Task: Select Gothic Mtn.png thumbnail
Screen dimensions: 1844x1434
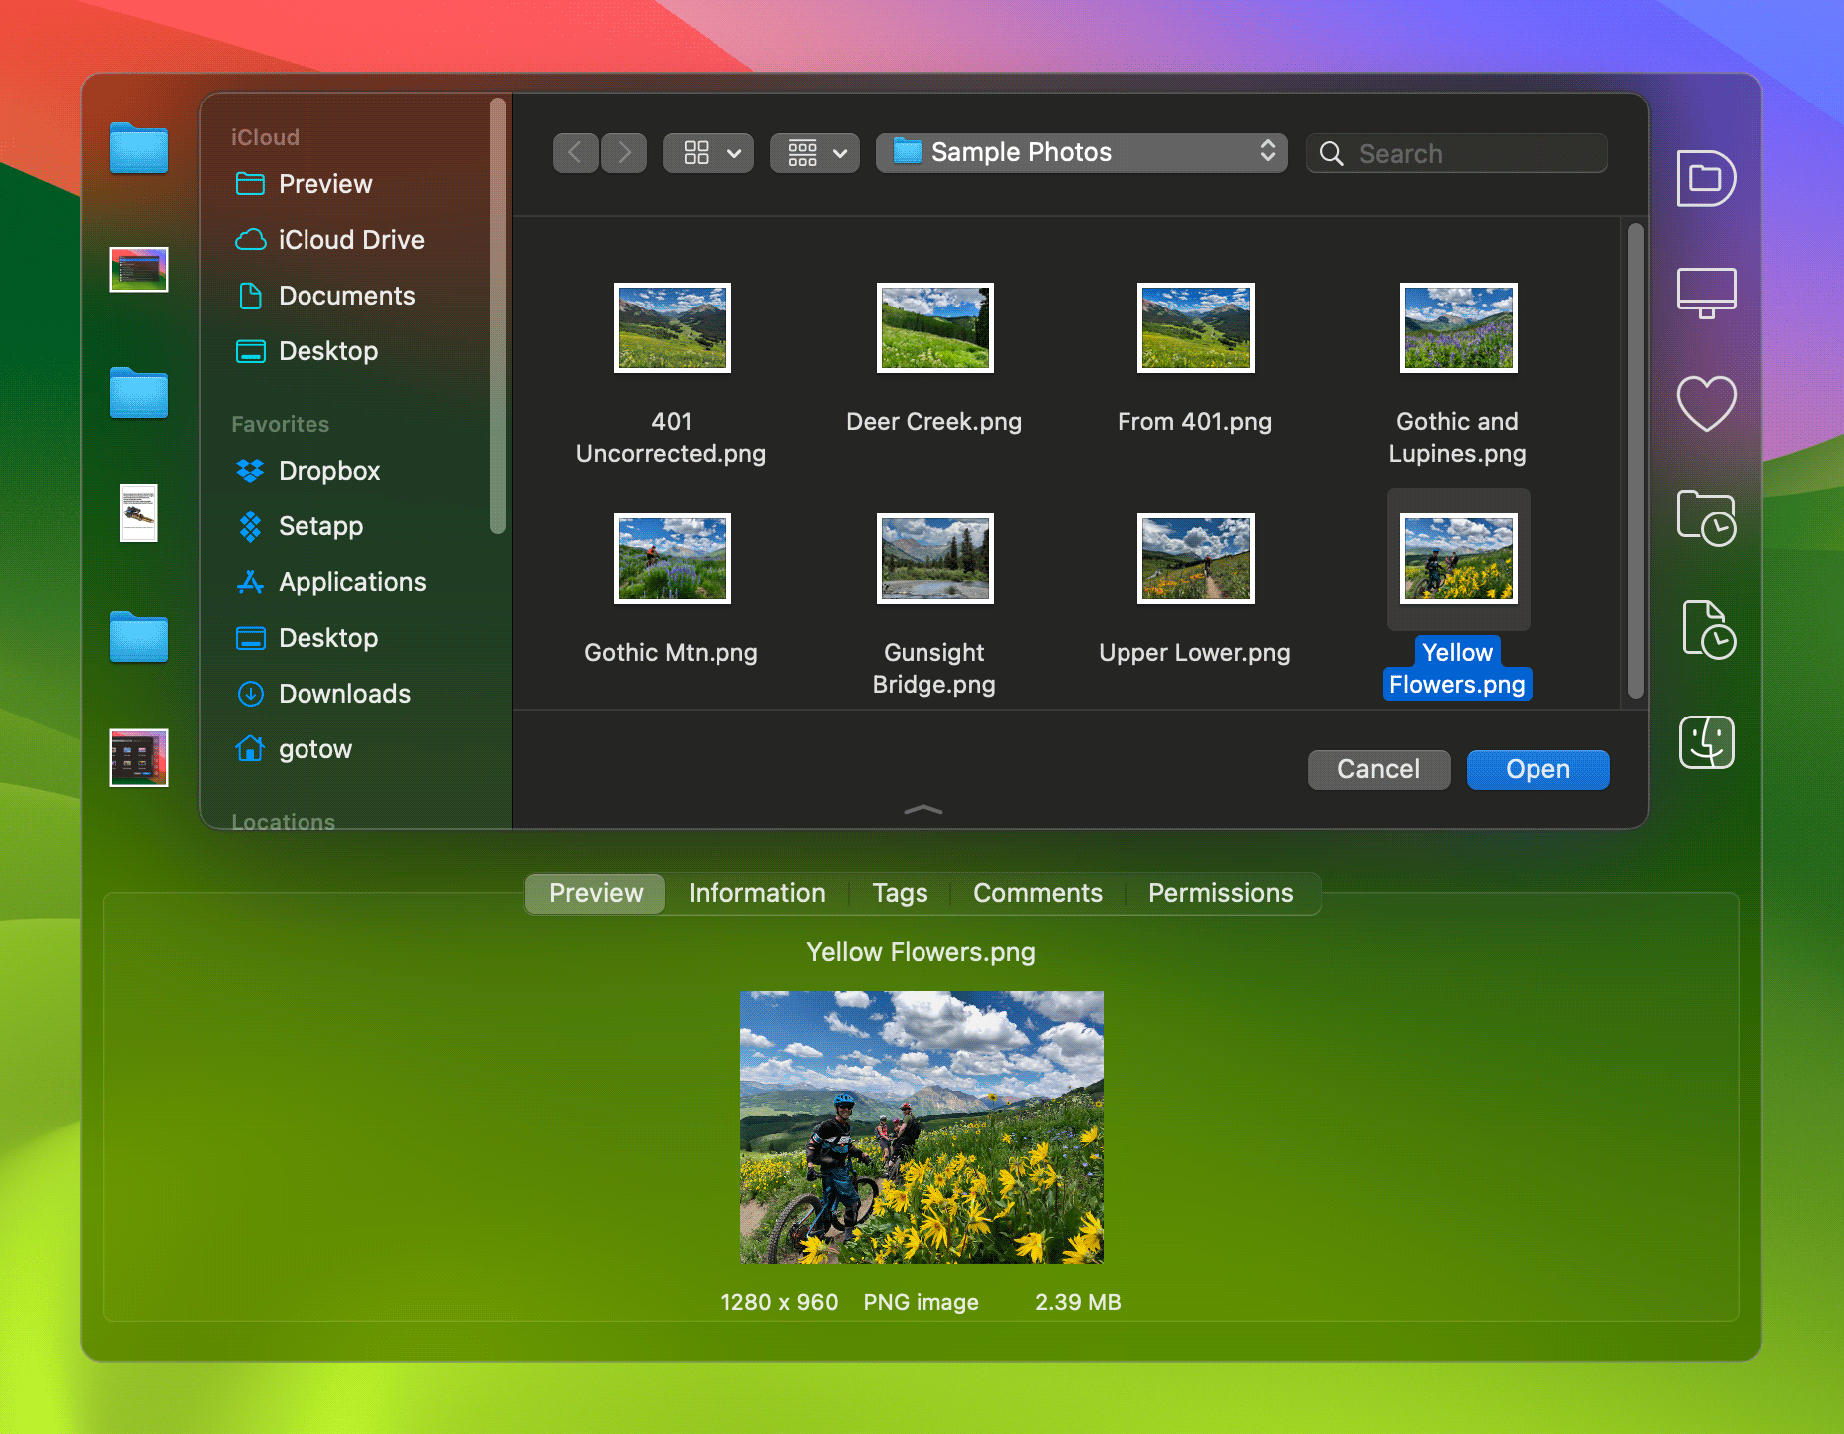Action: tap(673, 559)
